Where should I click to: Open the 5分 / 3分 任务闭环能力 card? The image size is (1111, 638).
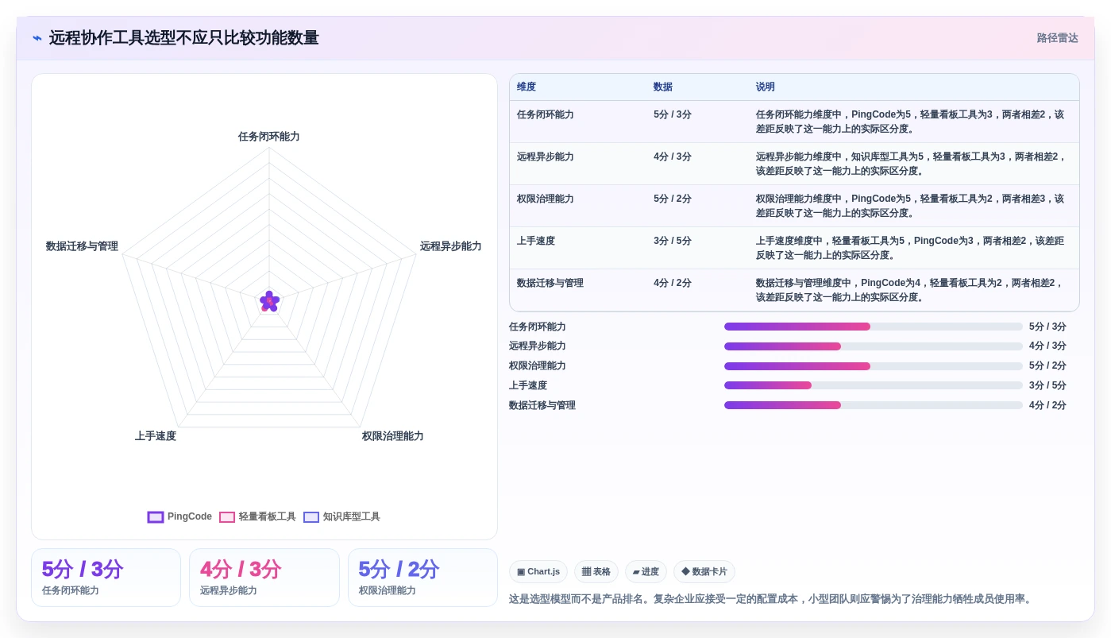tap(106, 578)
